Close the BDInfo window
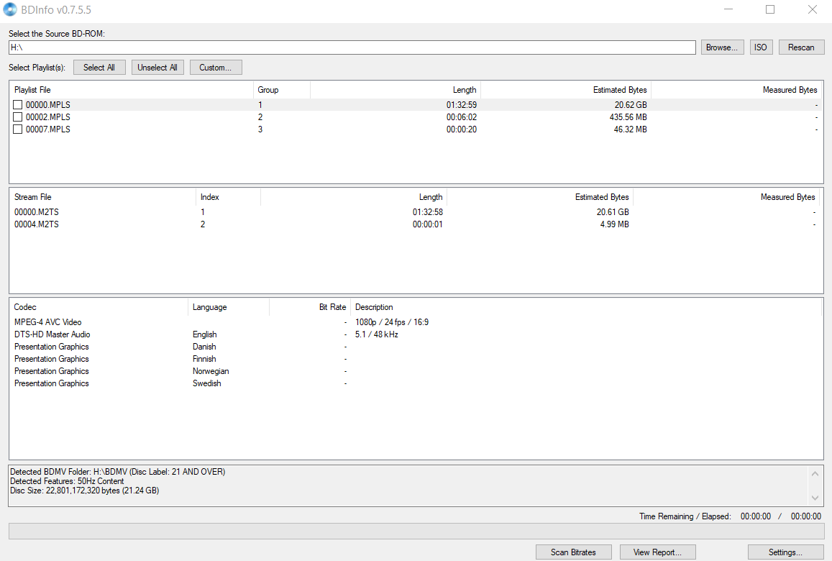 pyautogui.click(x=813, y=9)
